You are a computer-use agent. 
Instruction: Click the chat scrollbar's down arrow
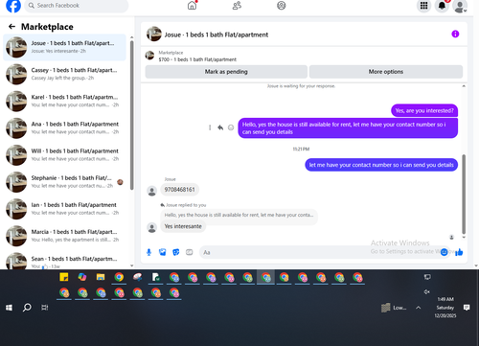[x=464, y=237]
